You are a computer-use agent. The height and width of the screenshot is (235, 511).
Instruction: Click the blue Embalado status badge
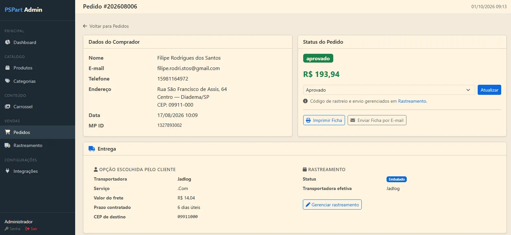coord(397,179)
